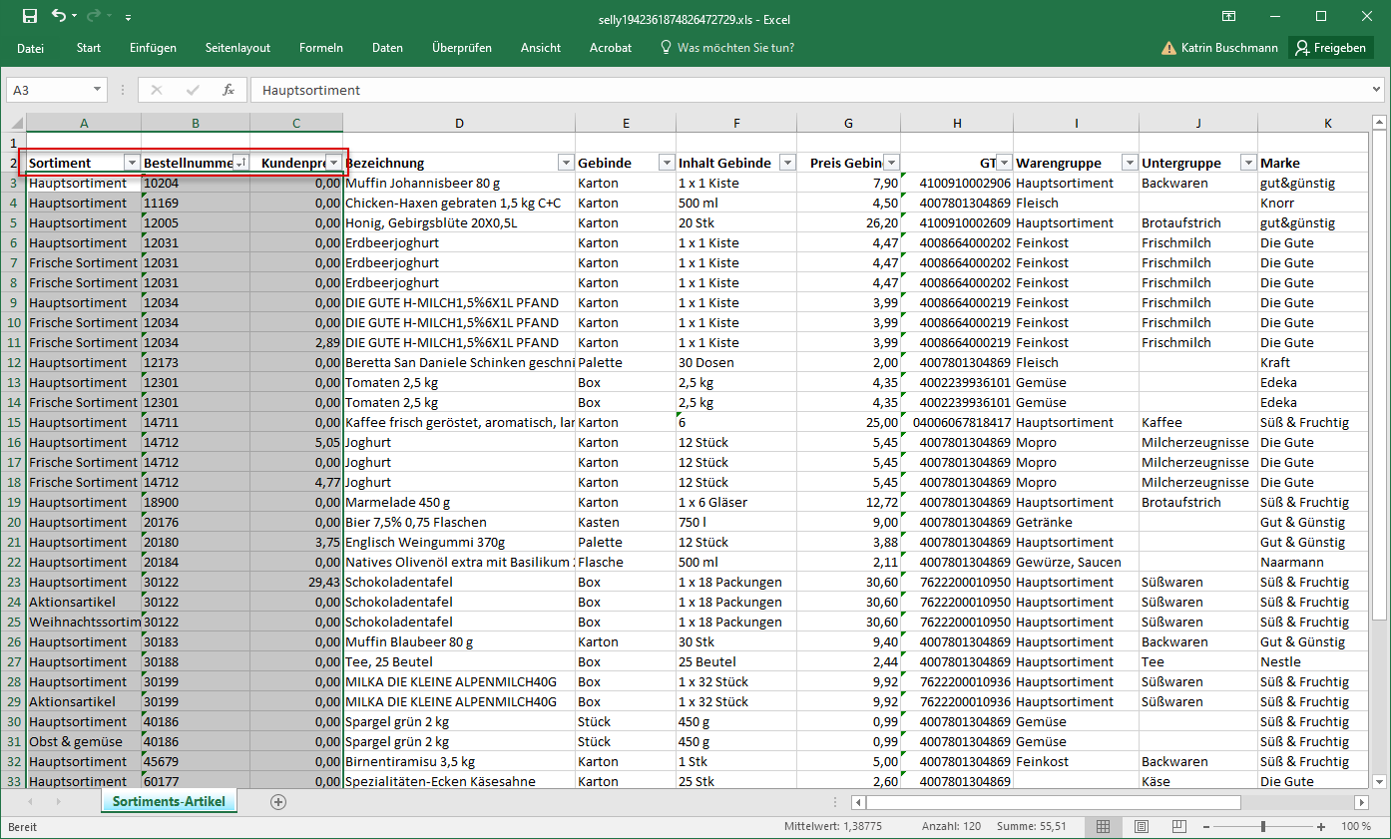This screenshot has height=839, width=1391.
Task: Click the 'Was möchten Sie tun?' search field
Action: click(x=735, y=48)
